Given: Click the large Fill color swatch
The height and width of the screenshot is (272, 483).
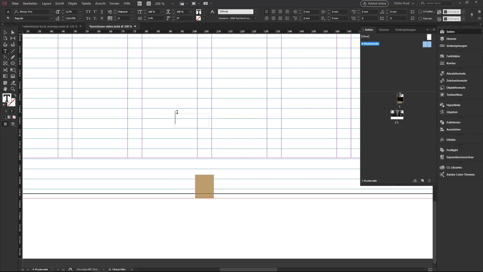Looking at the screenshot, I should coord(7,98).
